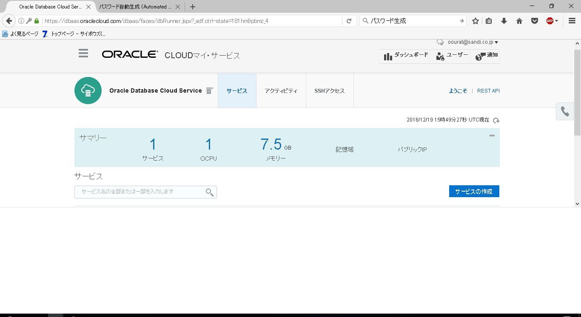Open the ようこそ link

coord(458,91)
